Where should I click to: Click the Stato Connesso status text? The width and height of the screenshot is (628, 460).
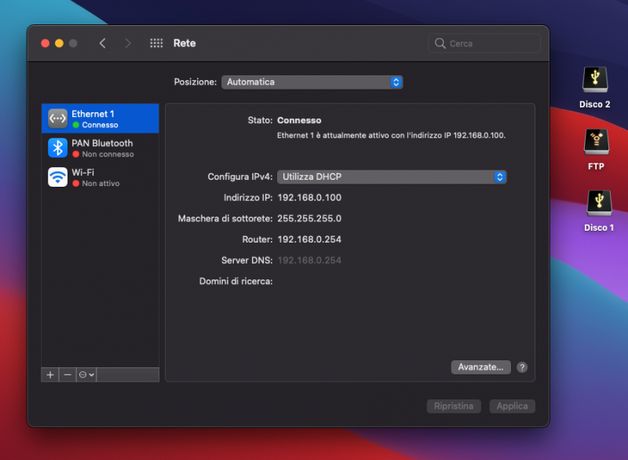pyautogui.click(x=299, y=121)
